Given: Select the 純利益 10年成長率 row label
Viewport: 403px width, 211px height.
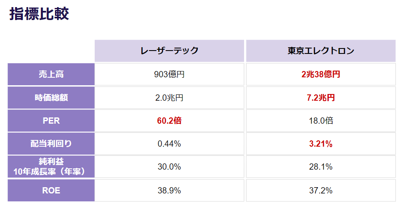Looking at the screenshot, I should pyautogui.click(x=51, y=167).
